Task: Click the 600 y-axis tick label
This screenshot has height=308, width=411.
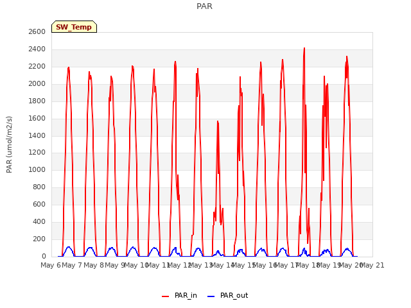Action: (39, 204)
